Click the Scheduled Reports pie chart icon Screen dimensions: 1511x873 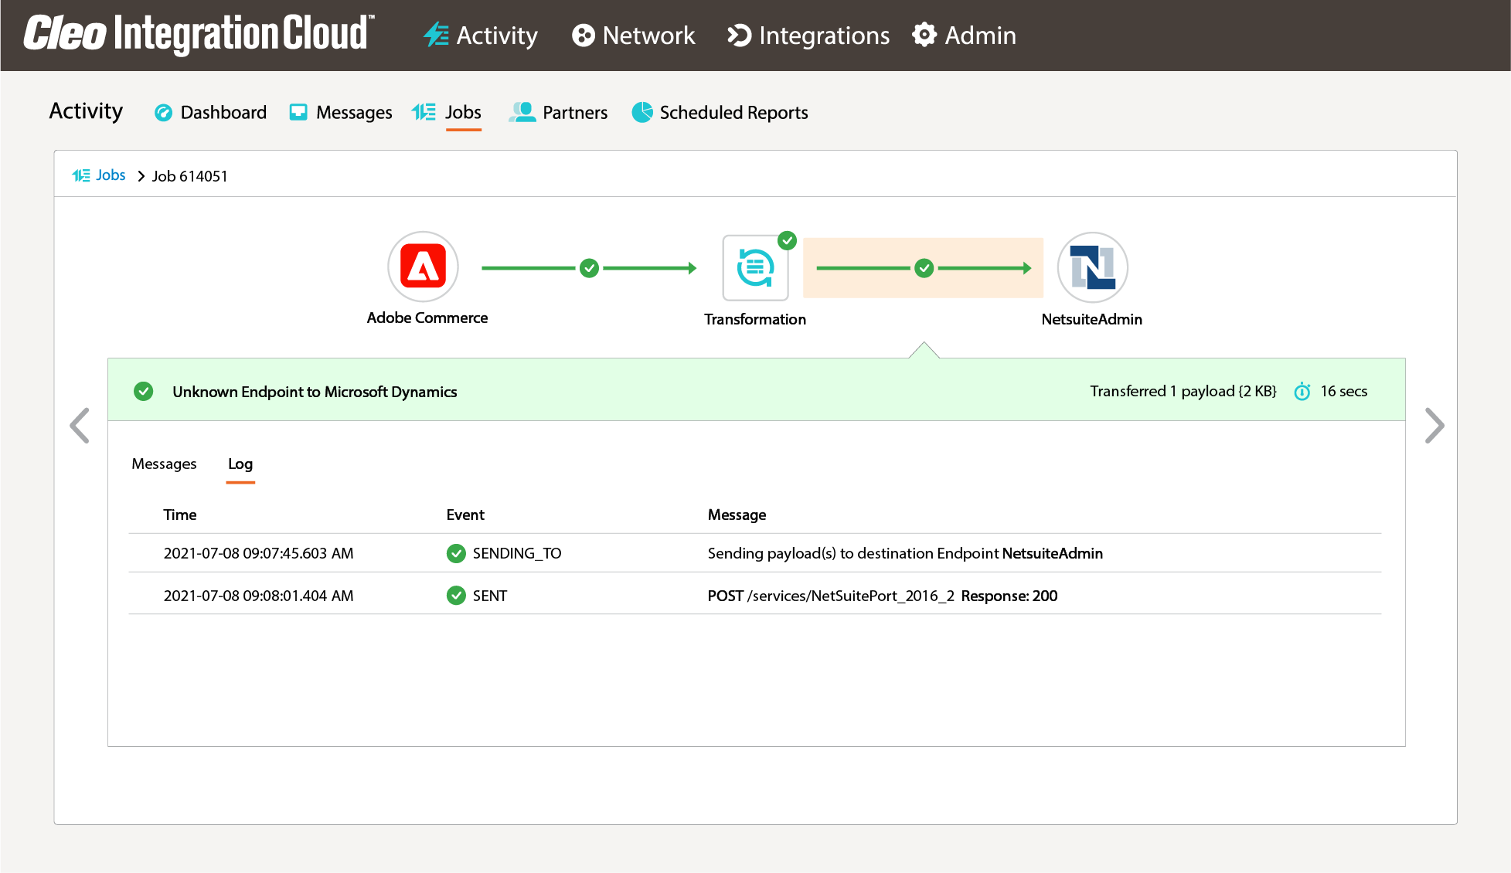pyautogui.click(x=641, y=112)
